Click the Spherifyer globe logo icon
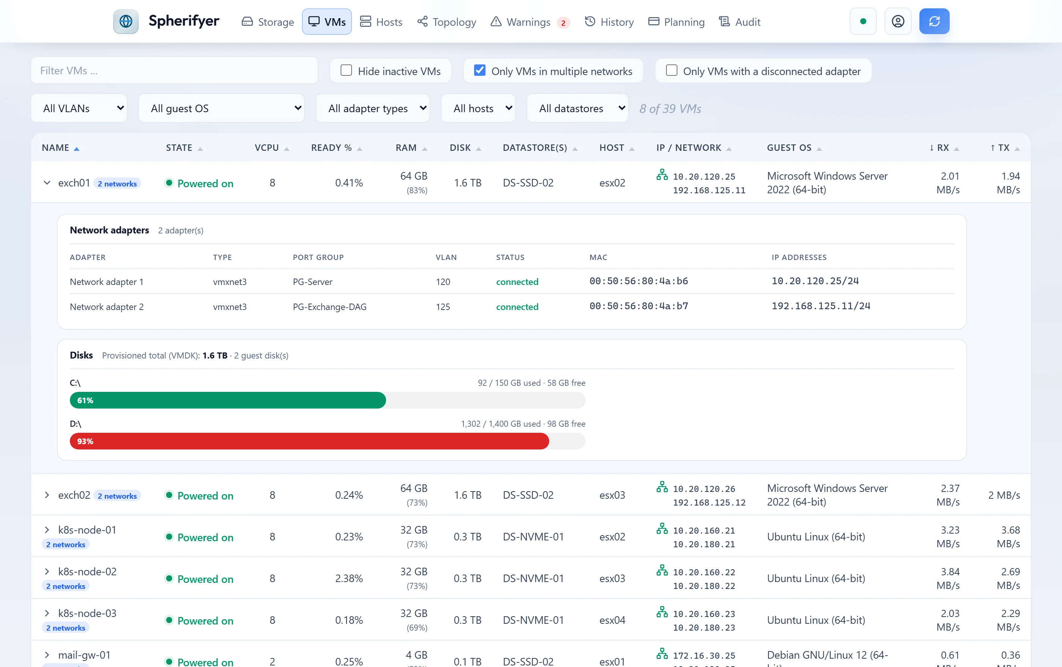Image resolution: width=1062 pixels, height=667 pixels. (x=126, y=21)
